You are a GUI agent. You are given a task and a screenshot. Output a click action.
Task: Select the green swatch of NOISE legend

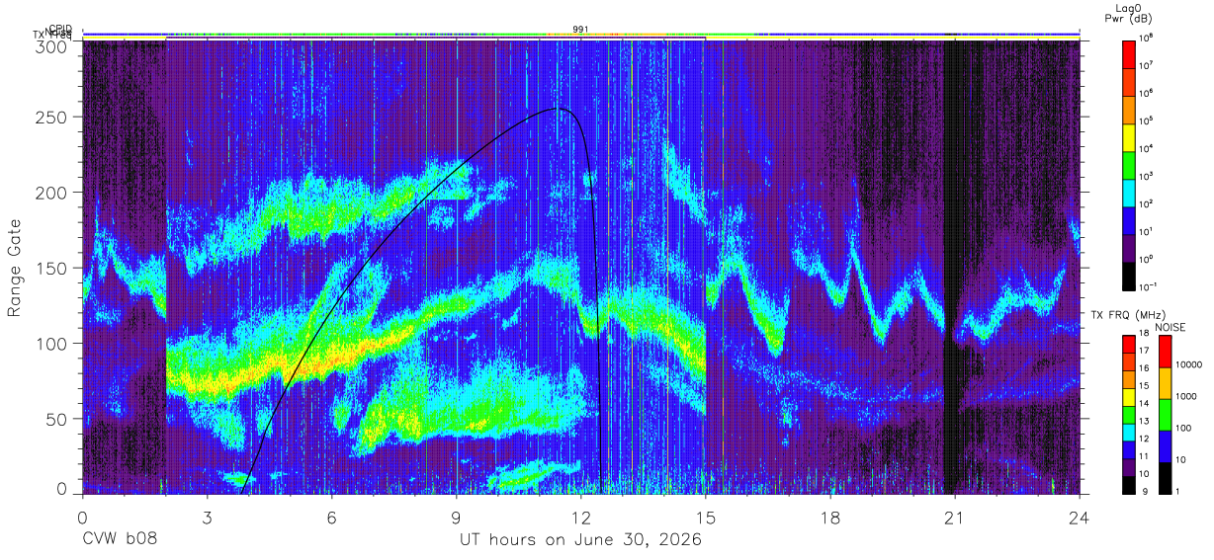pos(1165,415)
